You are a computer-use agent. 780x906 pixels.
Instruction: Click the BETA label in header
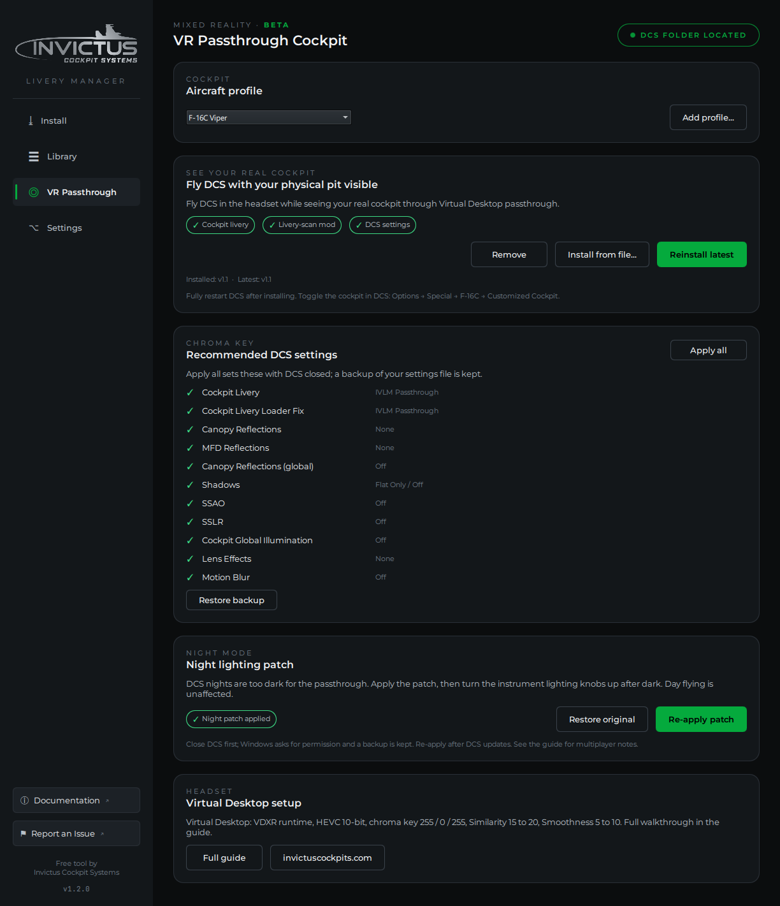pos(276,25)
